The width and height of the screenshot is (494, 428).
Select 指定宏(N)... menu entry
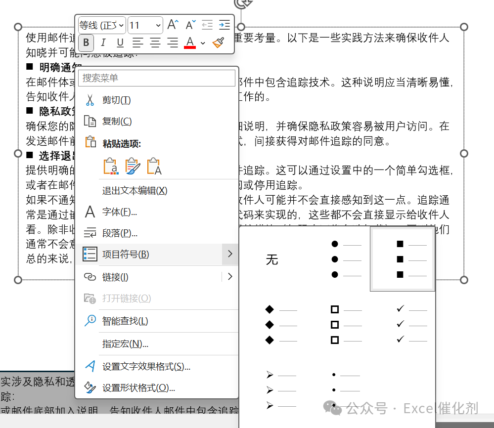[x=157, y=343]
